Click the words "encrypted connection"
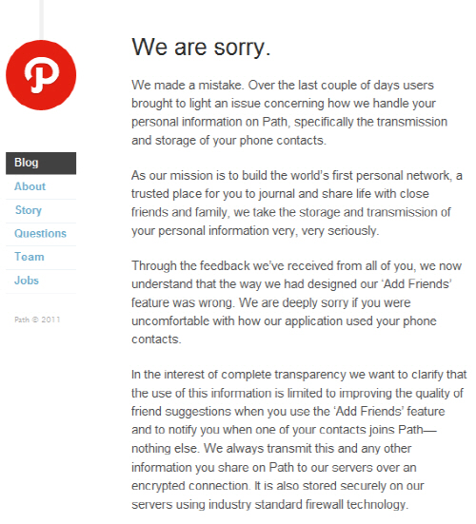 (190, 486)
